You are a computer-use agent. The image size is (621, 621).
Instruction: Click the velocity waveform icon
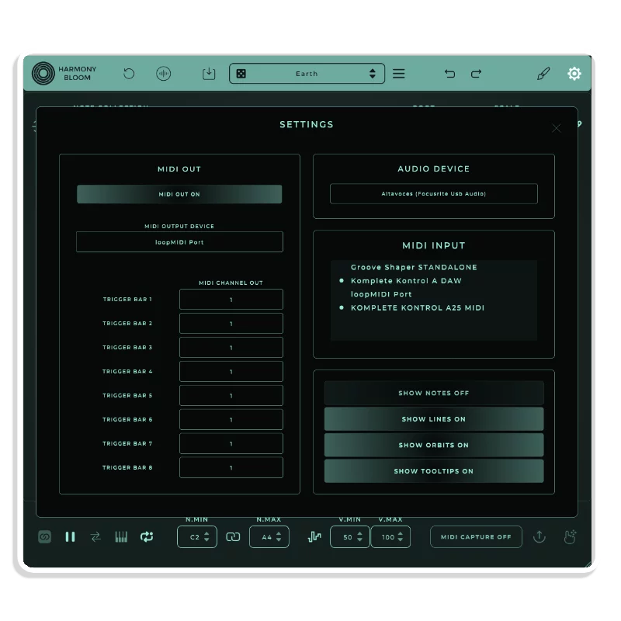314,537
